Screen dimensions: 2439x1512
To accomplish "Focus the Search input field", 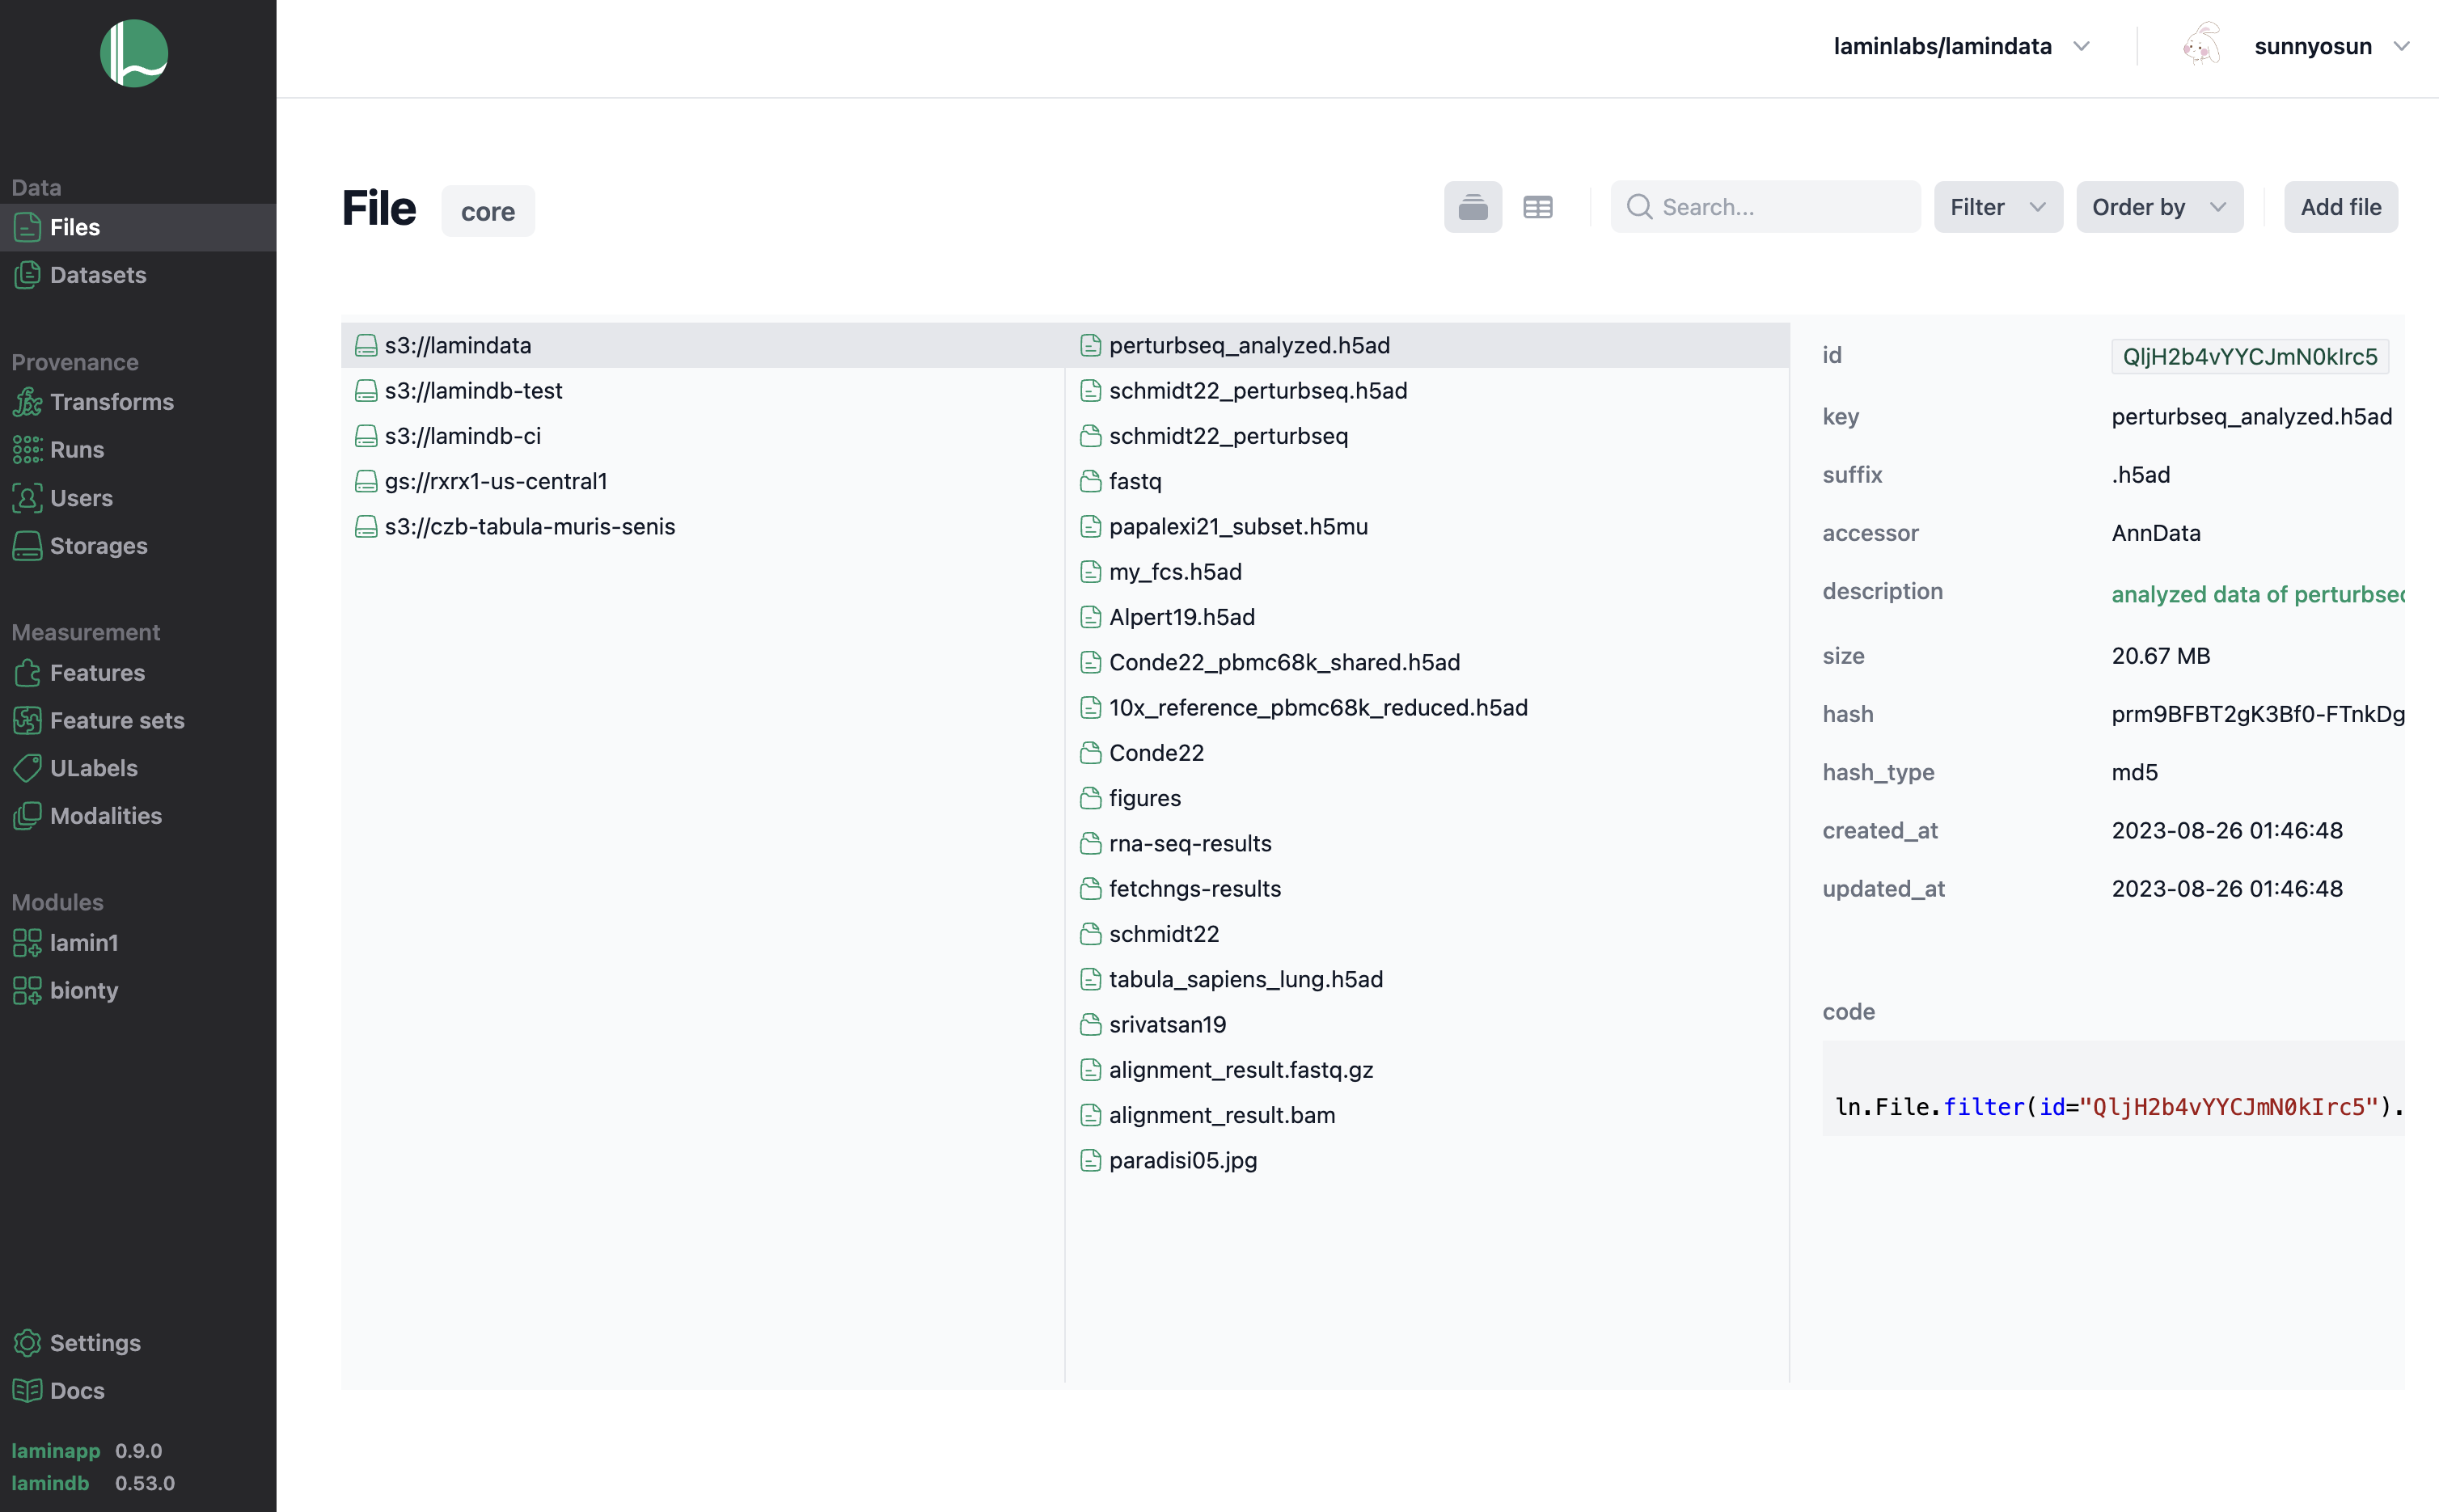I will click(x=1765, y=207).
